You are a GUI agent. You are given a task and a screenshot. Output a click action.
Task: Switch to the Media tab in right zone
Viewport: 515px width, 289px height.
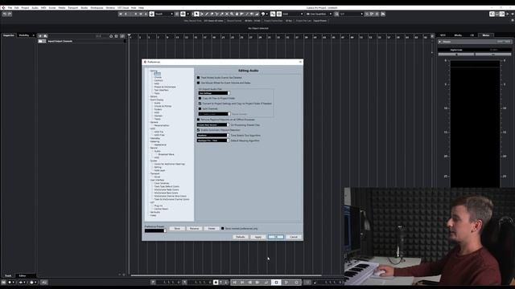[458, 35]
